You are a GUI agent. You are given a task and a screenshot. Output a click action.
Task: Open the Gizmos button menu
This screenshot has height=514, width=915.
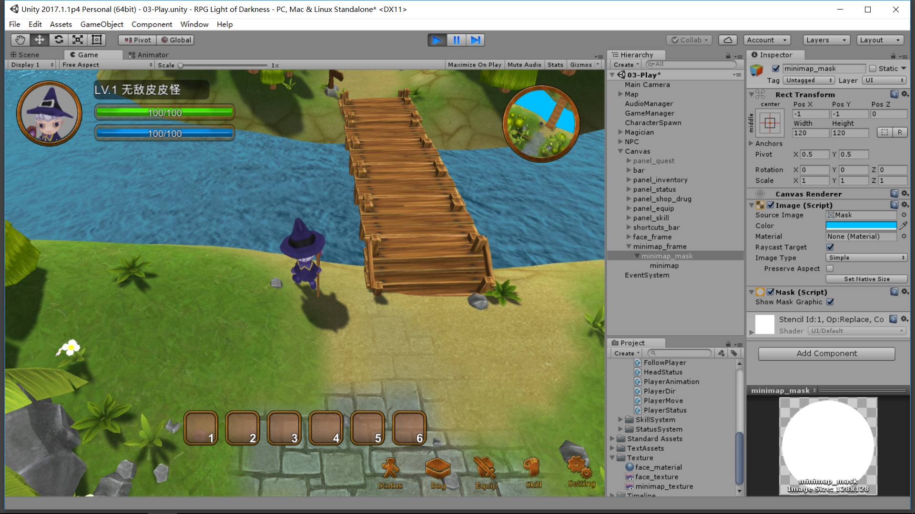coord(585,65)
